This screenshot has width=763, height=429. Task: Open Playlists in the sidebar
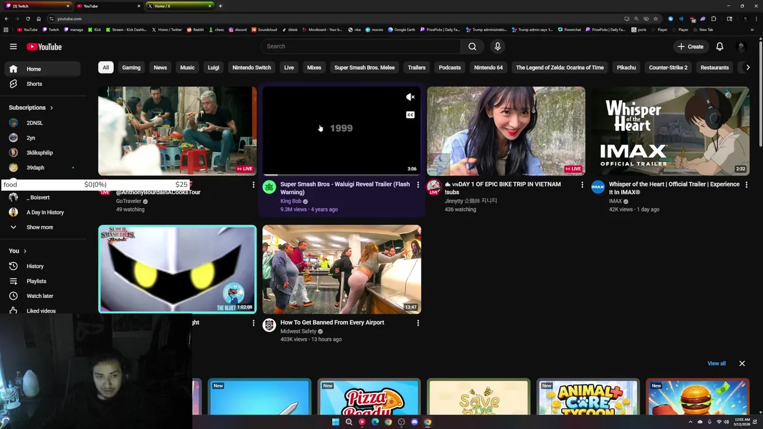36,281
